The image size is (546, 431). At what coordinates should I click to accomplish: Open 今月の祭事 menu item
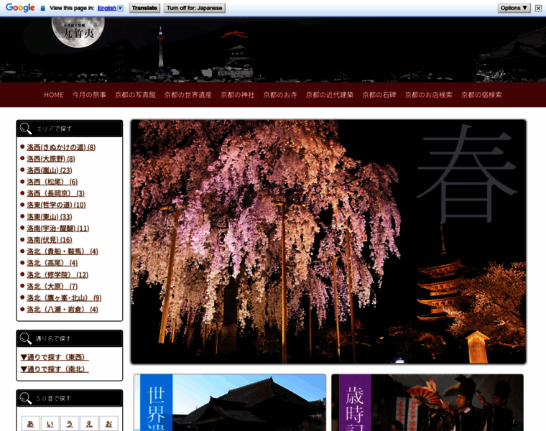(89, 95)
